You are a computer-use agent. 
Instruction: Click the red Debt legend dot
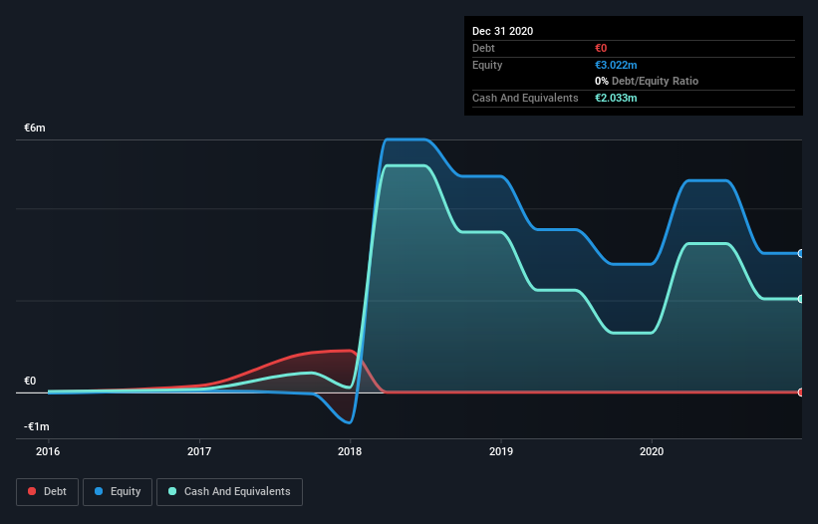32,491
